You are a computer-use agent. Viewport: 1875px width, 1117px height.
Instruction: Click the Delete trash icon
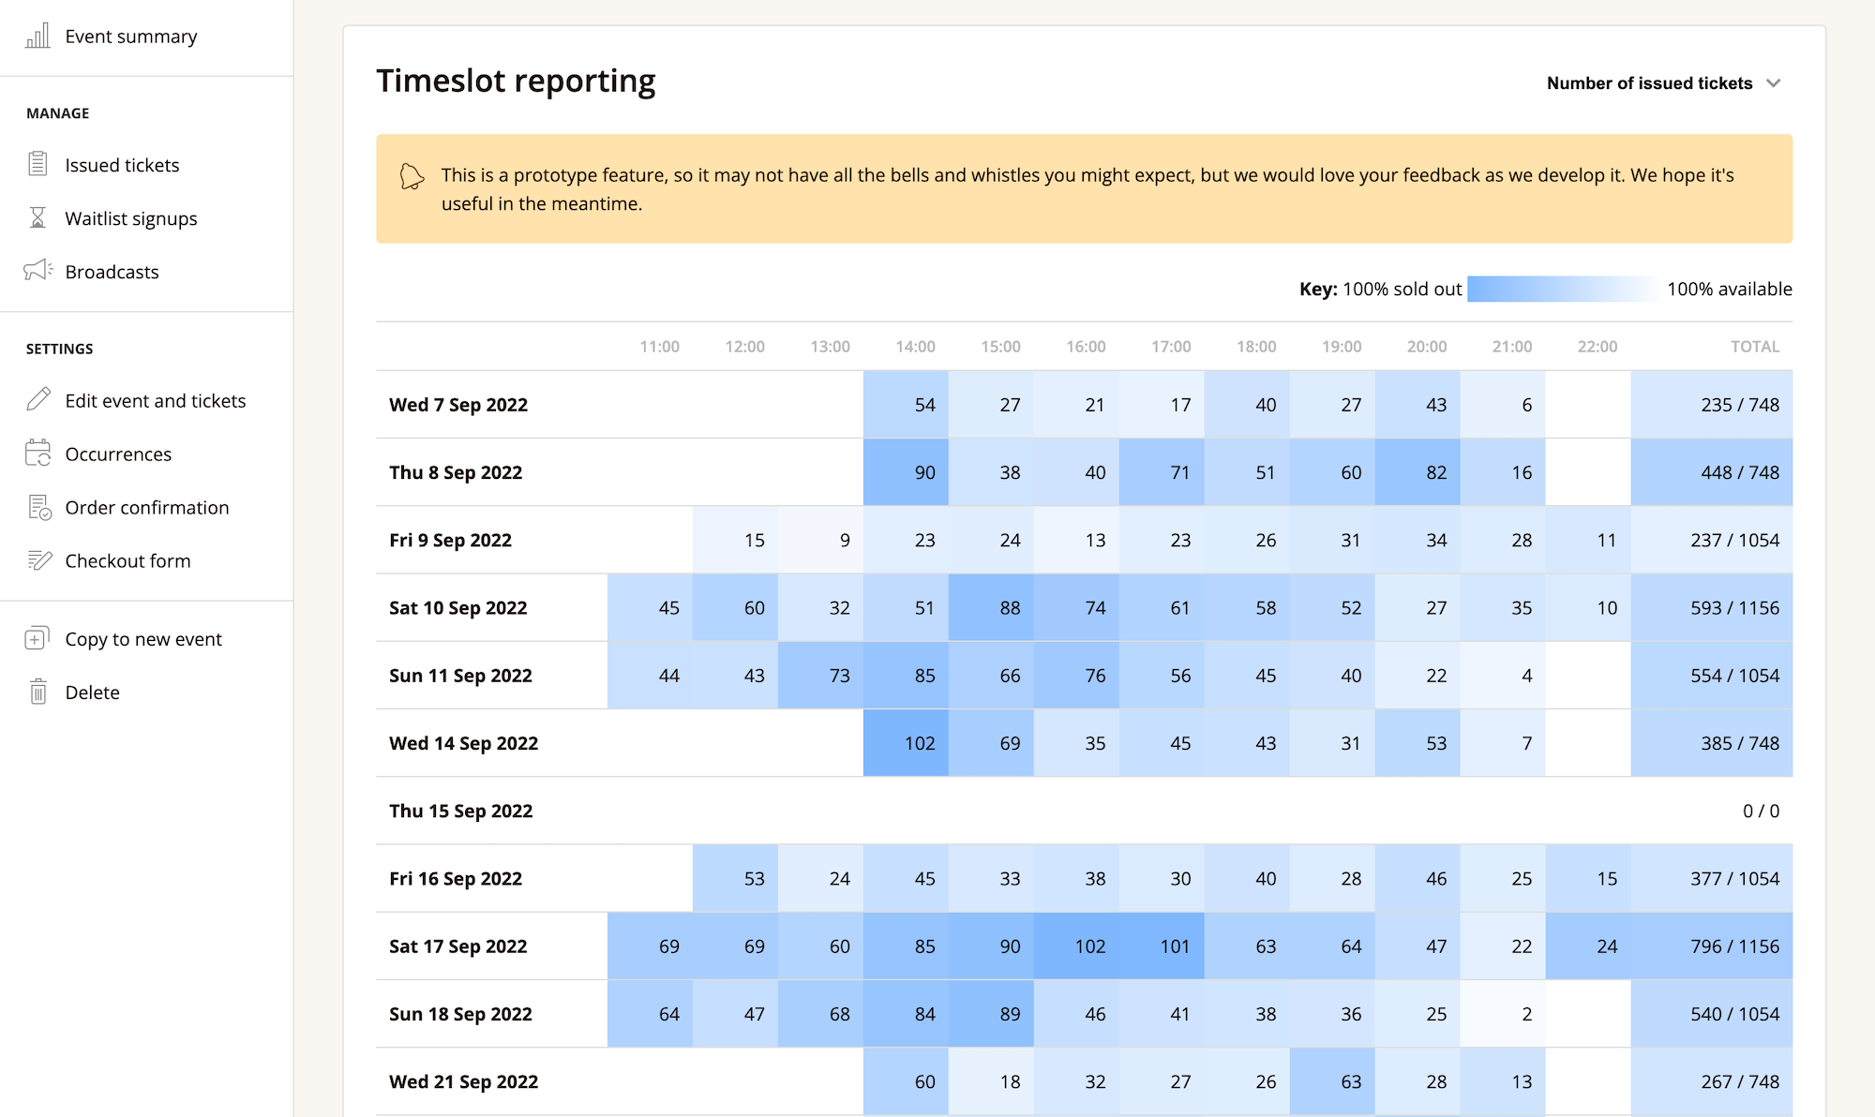pos(37,692)
